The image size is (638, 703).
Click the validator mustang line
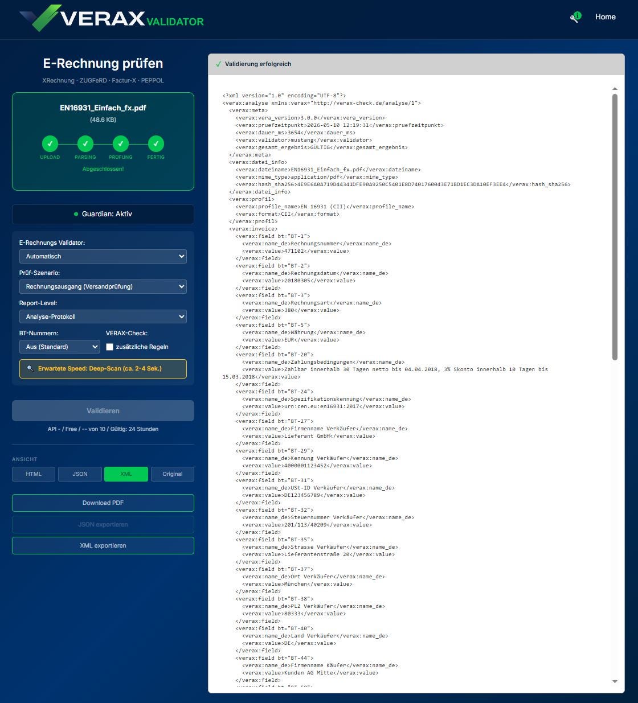304,140
